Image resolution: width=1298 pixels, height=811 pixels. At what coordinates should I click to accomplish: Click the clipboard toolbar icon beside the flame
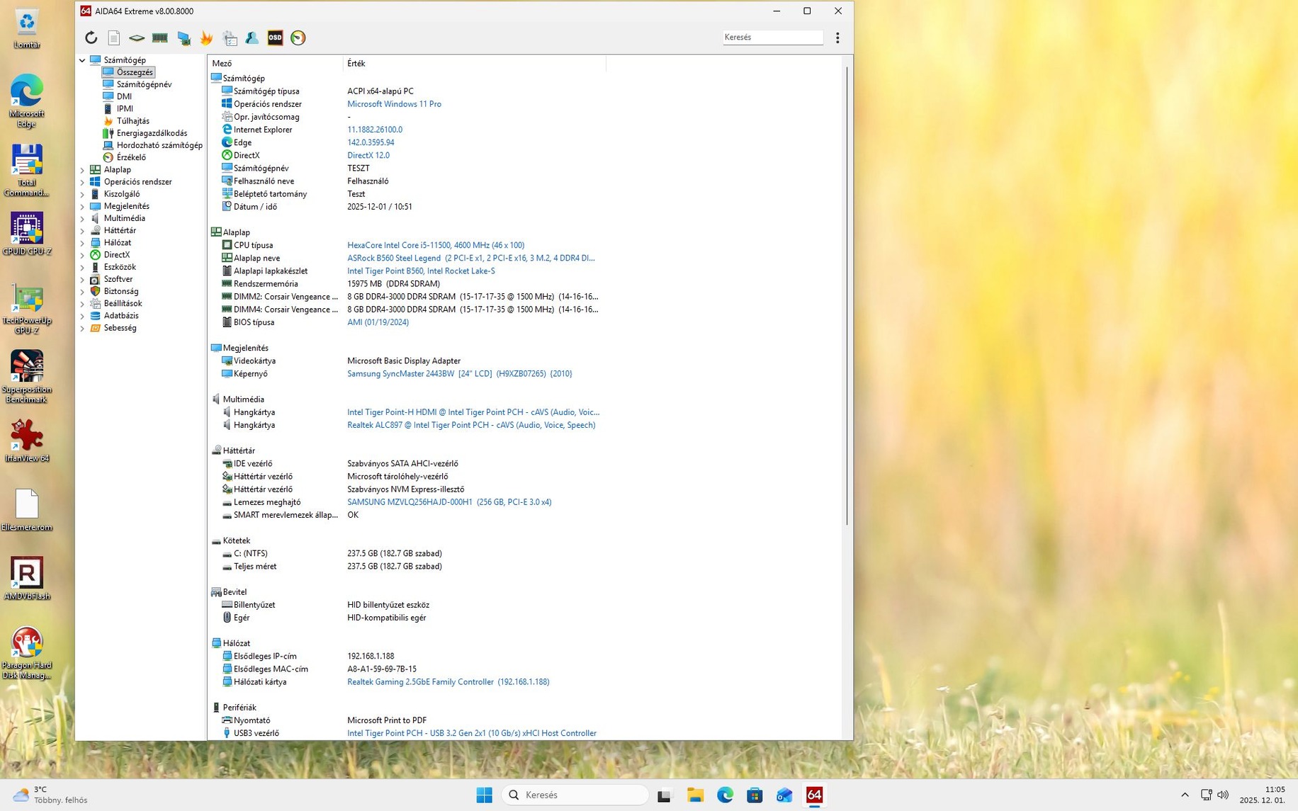[x=230, y=38]
